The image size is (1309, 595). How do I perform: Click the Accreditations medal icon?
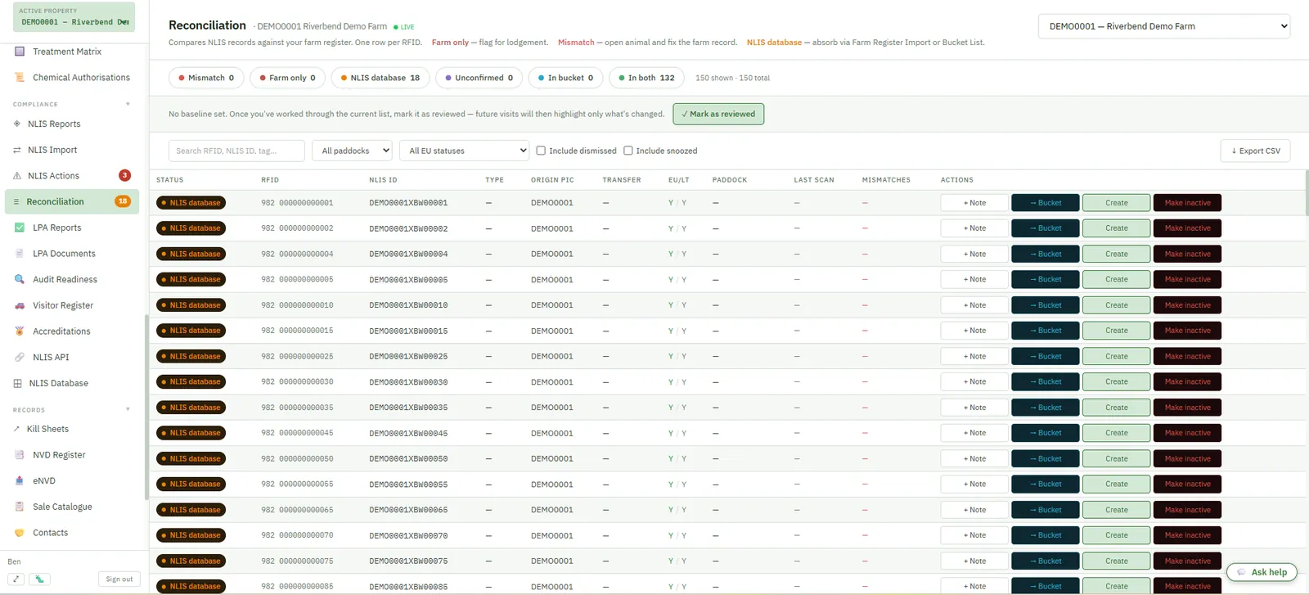tap(20, 331)
